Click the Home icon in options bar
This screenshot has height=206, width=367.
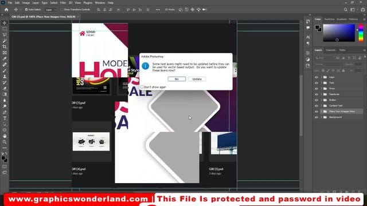pyautogui.click(x=6, y=10)
